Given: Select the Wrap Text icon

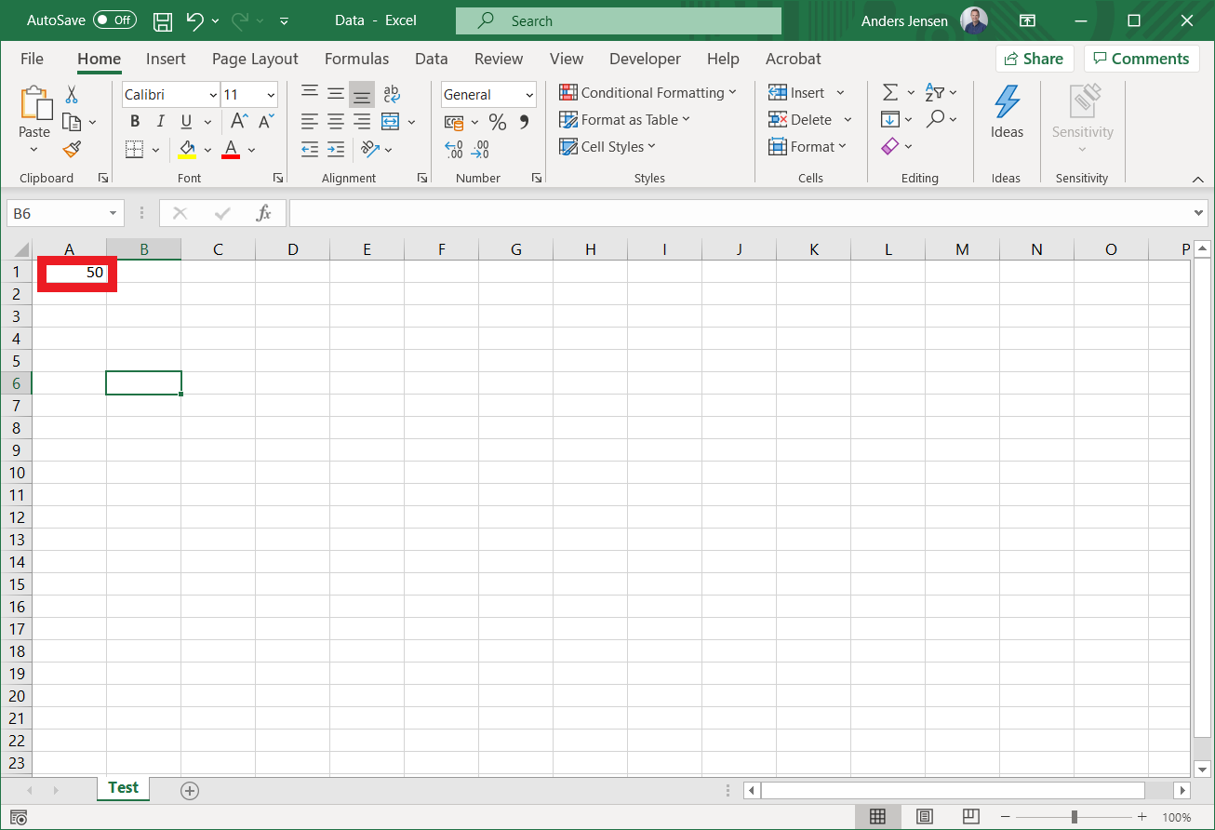Looking at the screenshot, I should pos(391,93).
